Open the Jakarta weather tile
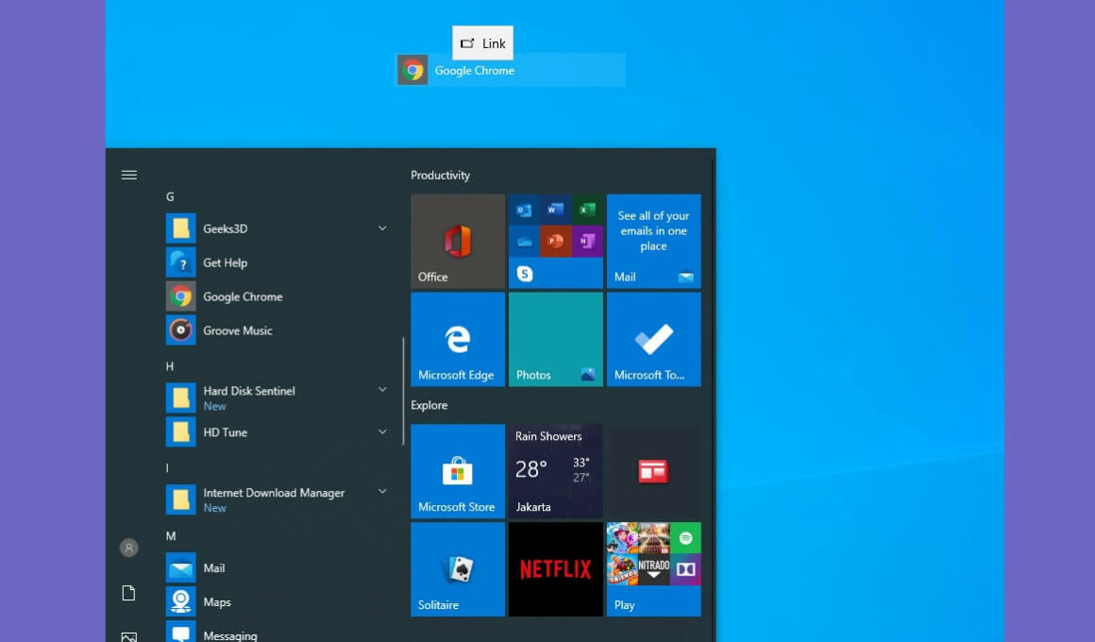This screenshot has height=642, width=1095. pos(556,471)
